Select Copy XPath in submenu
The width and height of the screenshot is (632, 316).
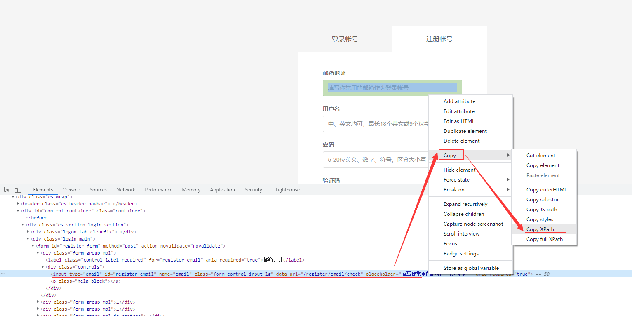pyautogui.click(x=544, y=229)
